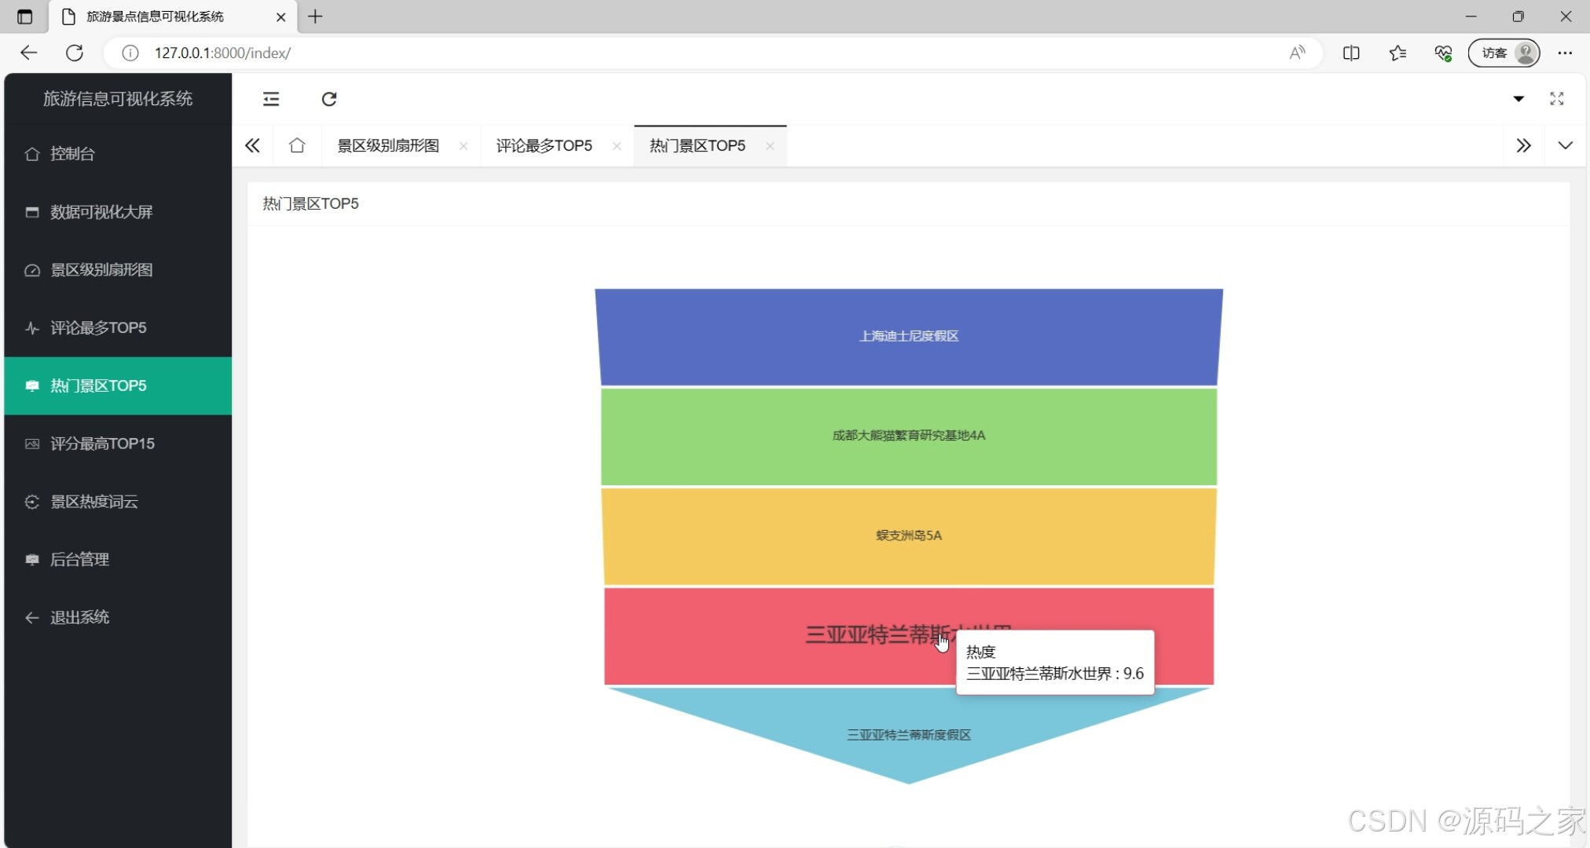Open the home tab icon
Viewport: 1590px width, 848px height.
pyautogui.click(x=296, y=145)
